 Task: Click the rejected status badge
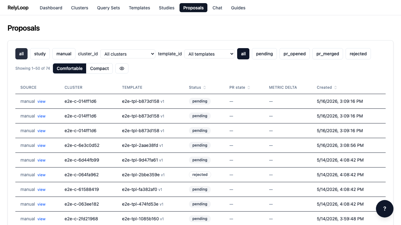pos(200,175)
